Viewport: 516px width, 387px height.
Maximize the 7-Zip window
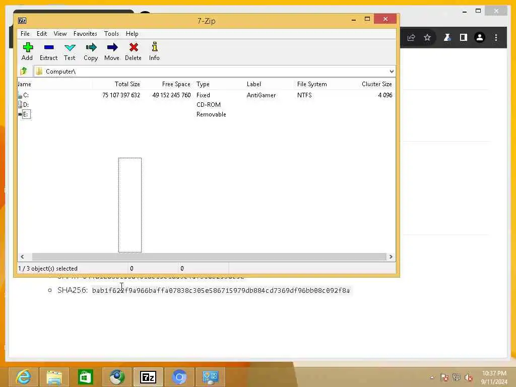(x=367, y=19)
